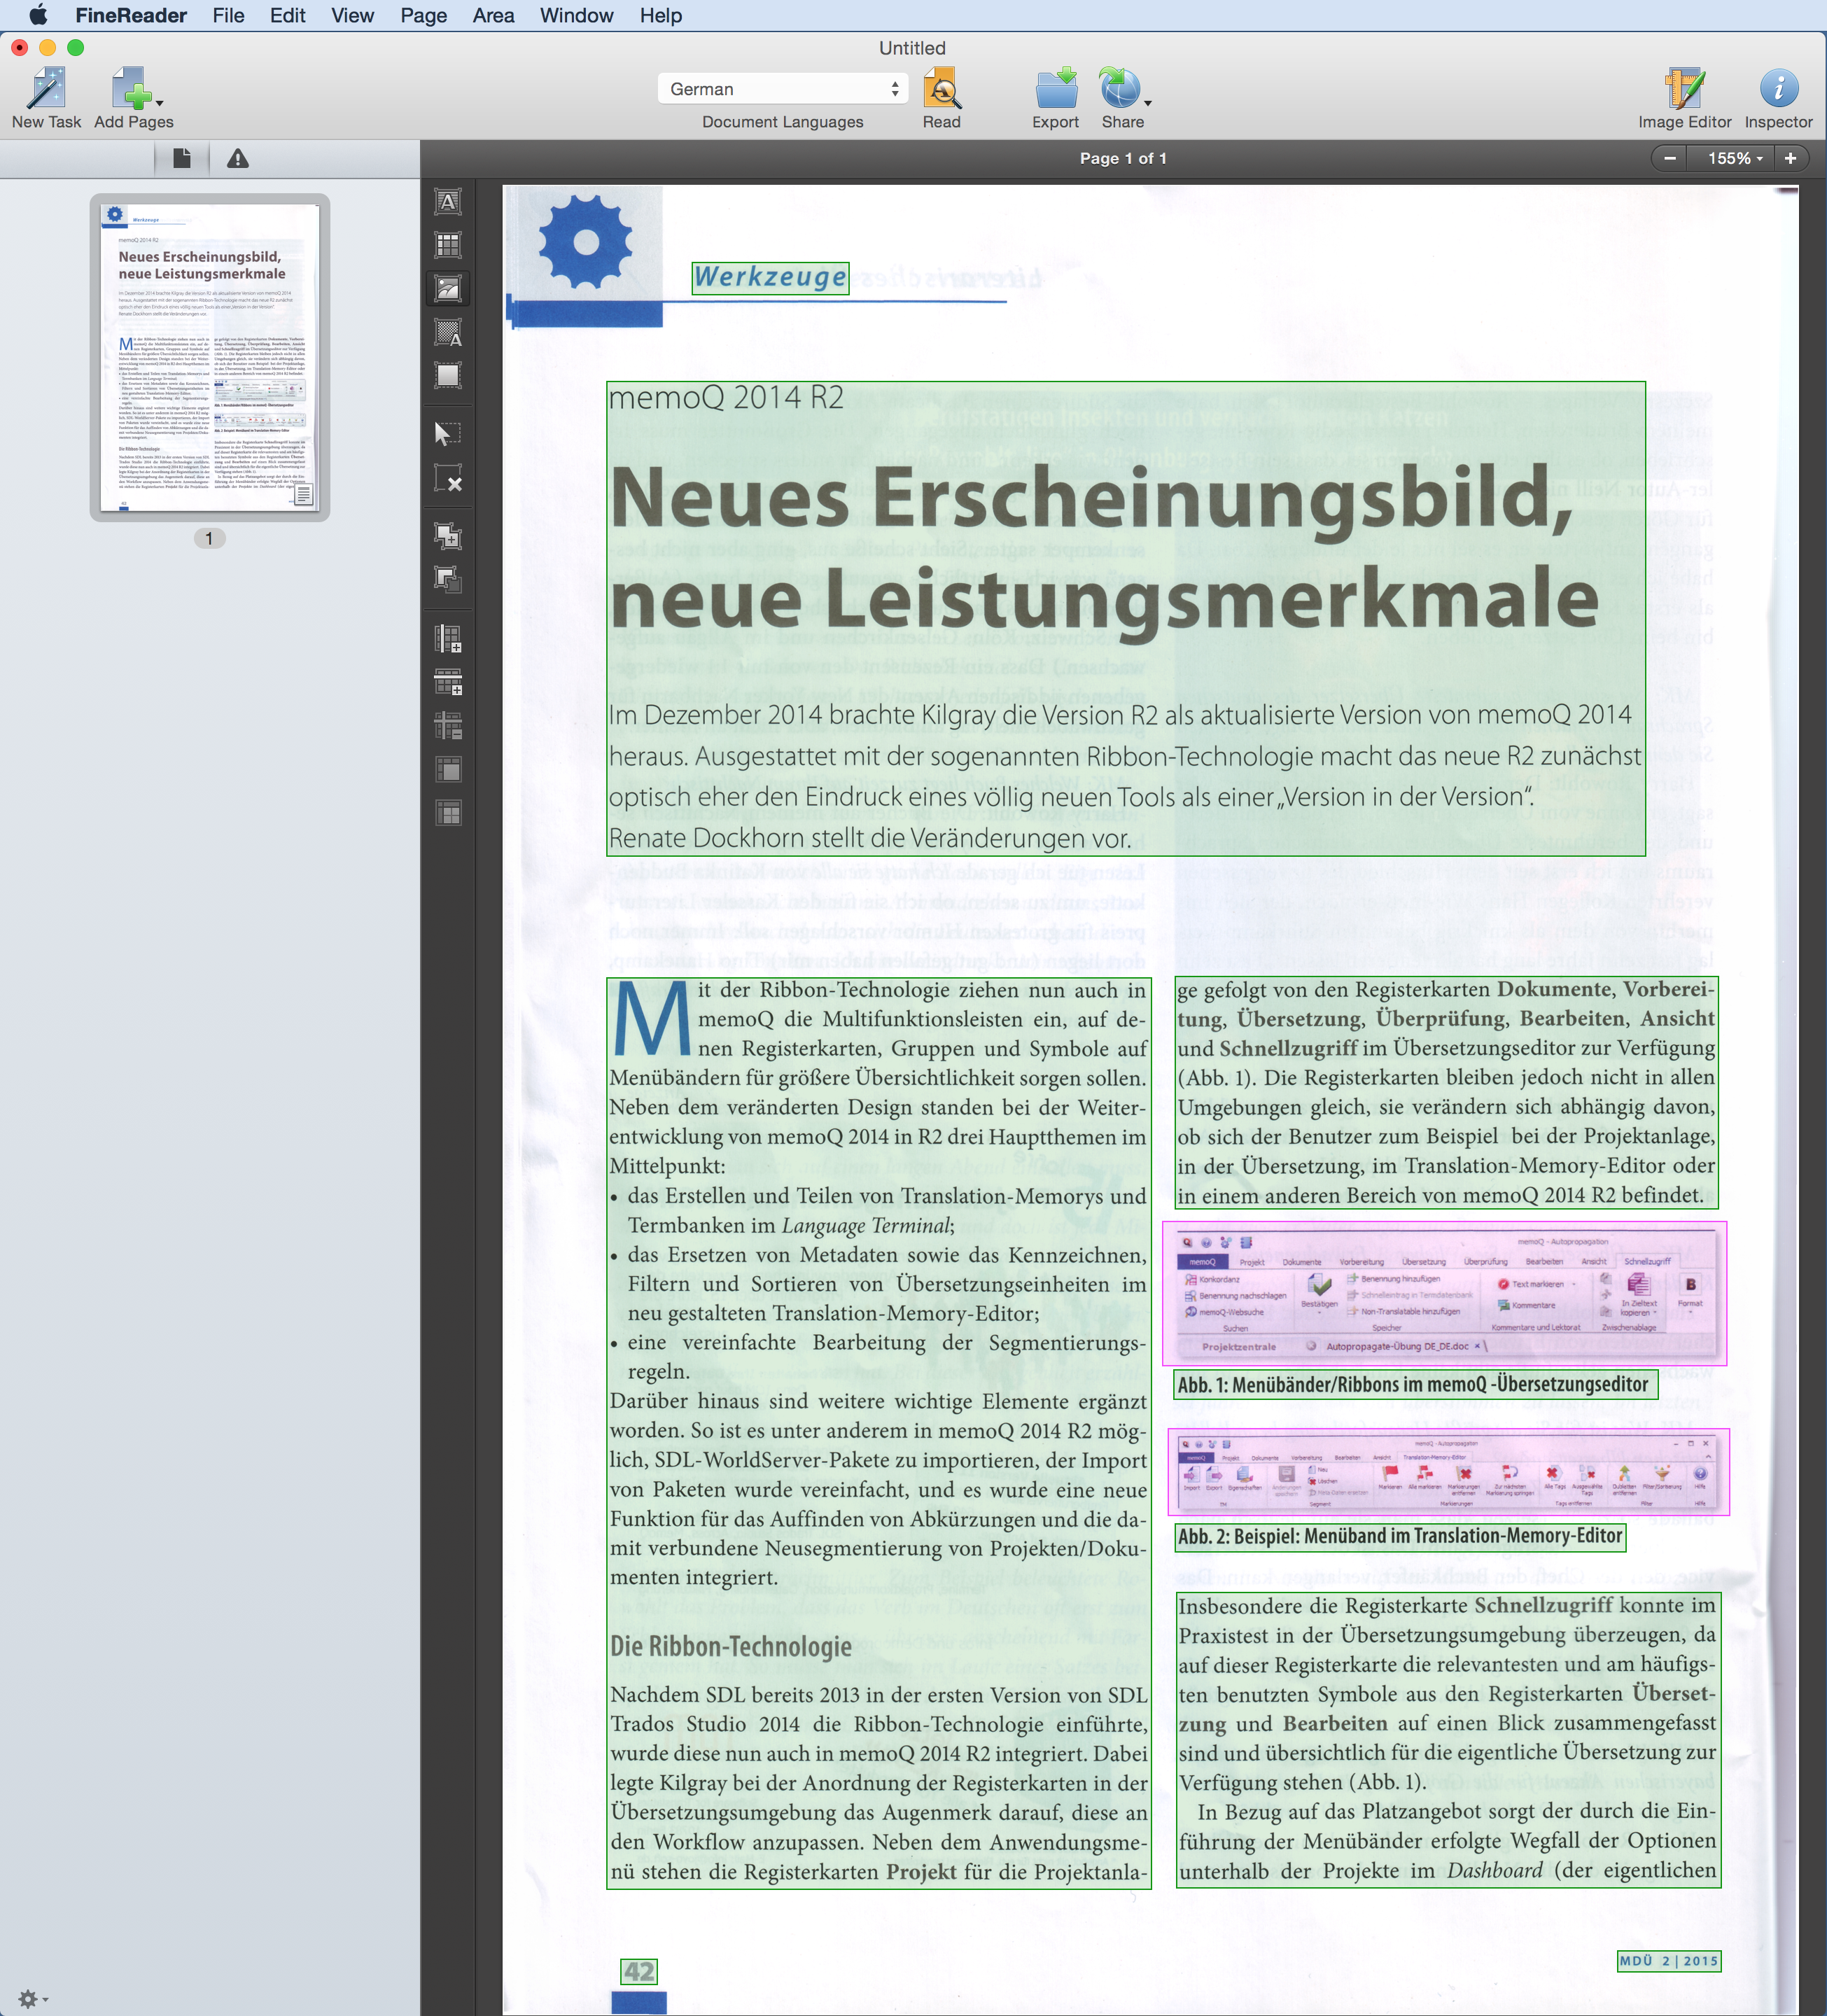Screen dimensions: 1827x2016
Task: Select the Draw Picture Area tool
Action: pos(448,289)
